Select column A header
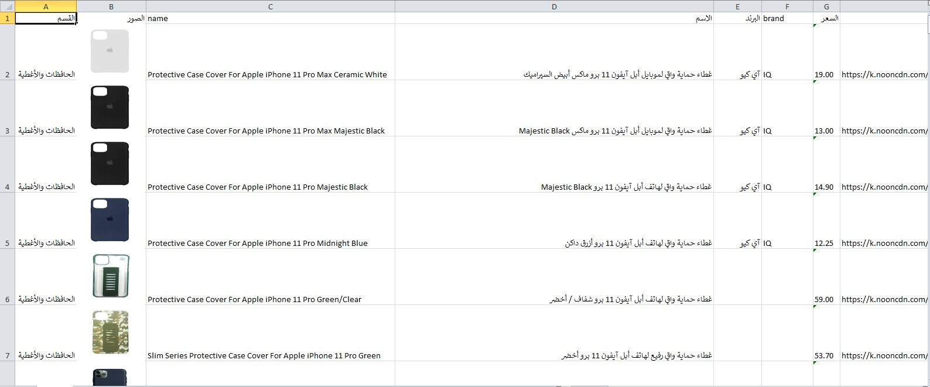This screenshot has height=387, width=930. (x=46, y=6)
